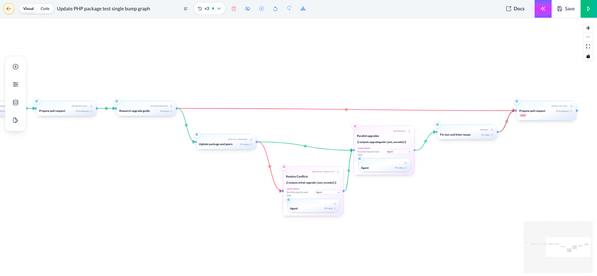Click the agent icon on Research upgrade guide
597x276 pixels.
click(x=117, y=102)
